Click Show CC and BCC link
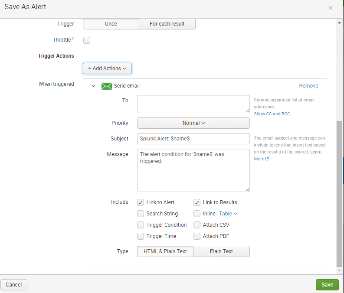344x293 pixels. coord(272,114)
